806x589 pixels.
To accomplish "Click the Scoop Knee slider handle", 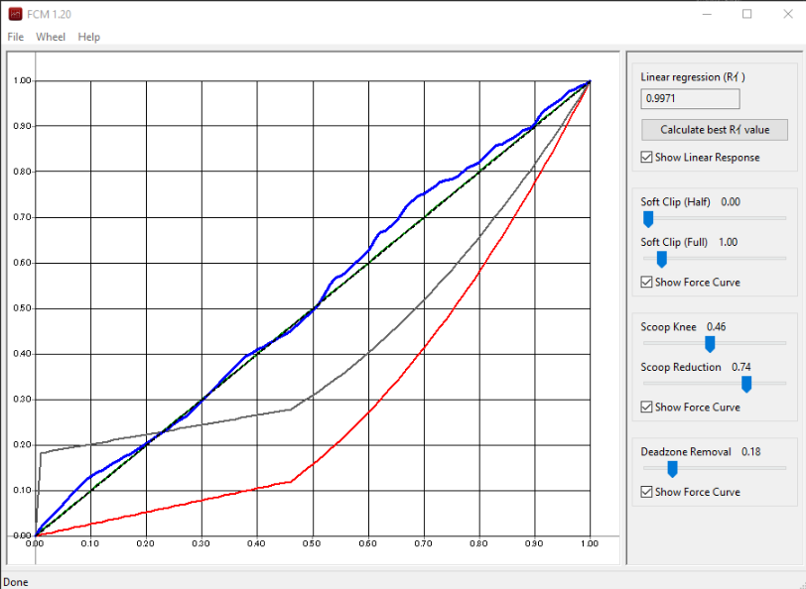I will click(x=710, y=343).
